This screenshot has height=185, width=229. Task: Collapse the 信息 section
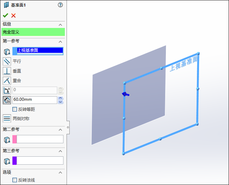[x=60, y=25]
